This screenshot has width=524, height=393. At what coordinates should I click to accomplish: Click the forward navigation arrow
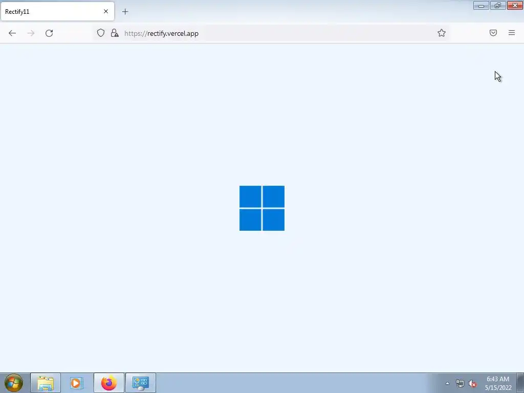31,33
